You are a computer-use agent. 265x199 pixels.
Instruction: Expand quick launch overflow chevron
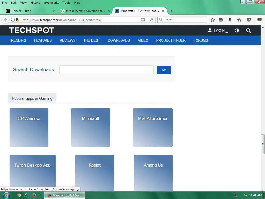(41, 194)
